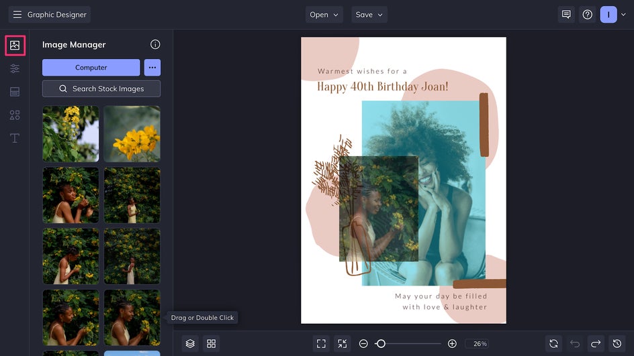Open the help question mark icon

point(588,15)
